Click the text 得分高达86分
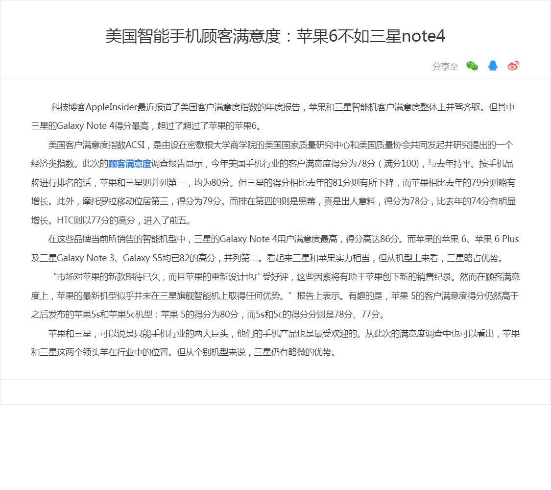551x490 pixels. [x=372, y=239]
